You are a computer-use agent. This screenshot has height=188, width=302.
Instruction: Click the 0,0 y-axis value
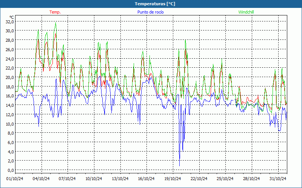[11, 170]
